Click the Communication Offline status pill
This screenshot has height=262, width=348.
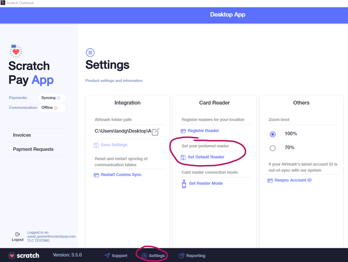(52, 108)
